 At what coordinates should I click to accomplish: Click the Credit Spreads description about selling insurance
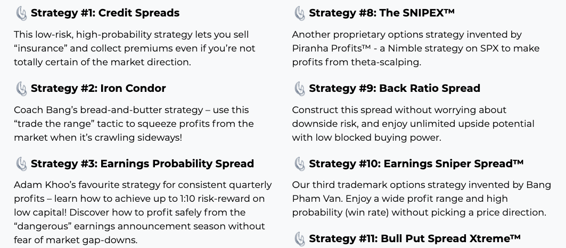click(x=135, y=48)
